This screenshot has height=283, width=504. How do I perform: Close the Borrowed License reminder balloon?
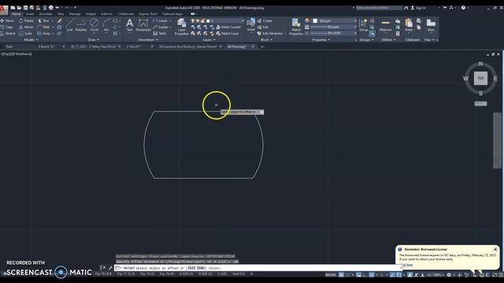point(495,249)
